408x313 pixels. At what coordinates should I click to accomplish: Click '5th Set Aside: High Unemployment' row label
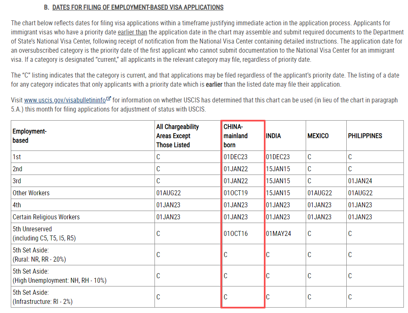59,276
